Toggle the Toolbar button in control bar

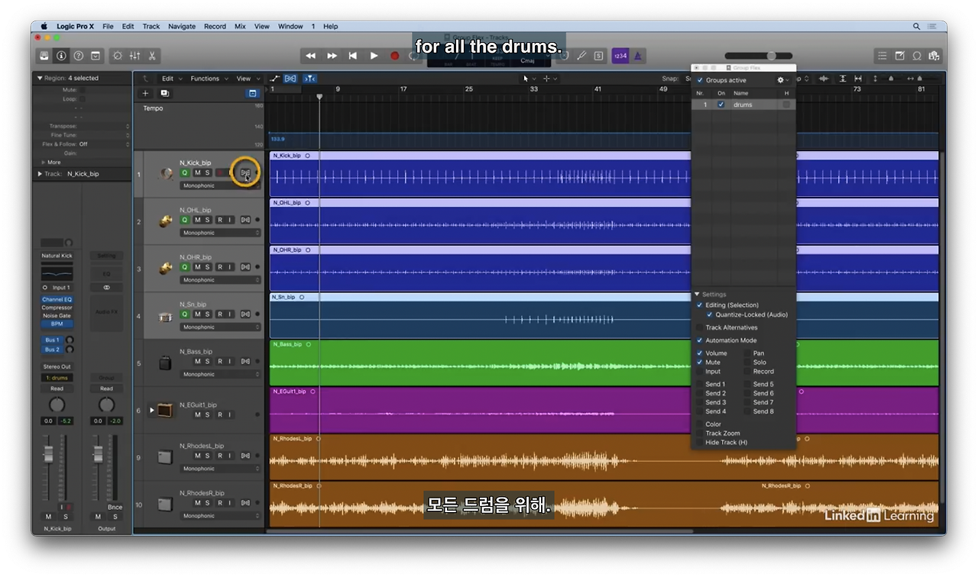point(96,56)
